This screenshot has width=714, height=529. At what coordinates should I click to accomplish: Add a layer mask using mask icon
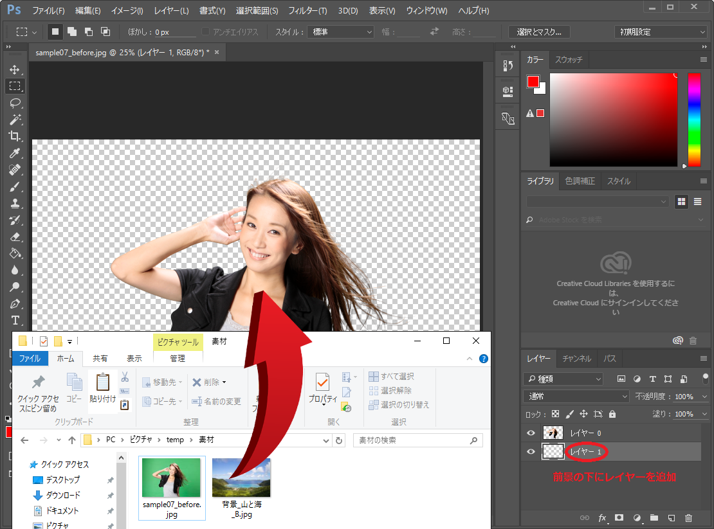point(619,517)
